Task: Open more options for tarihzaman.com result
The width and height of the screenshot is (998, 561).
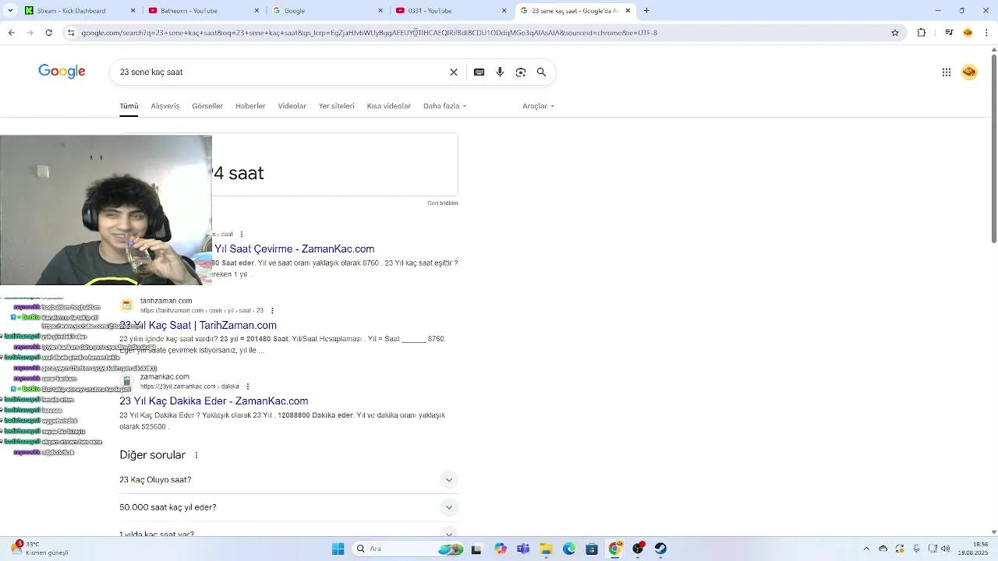Action: 272,310
